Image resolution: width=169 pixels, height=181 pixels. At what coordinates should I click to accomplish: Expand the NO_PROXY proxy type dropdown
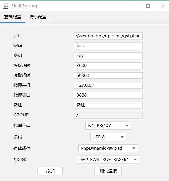tap(108, 126)
